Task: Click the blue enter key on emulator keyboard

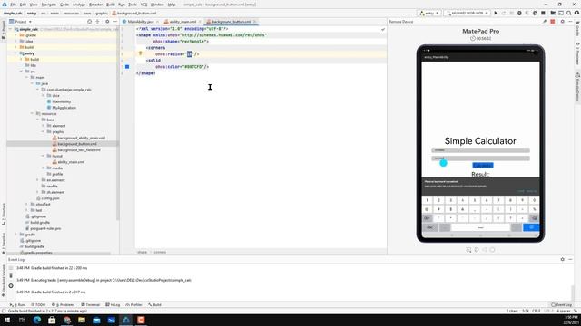Action: [531, 227]
